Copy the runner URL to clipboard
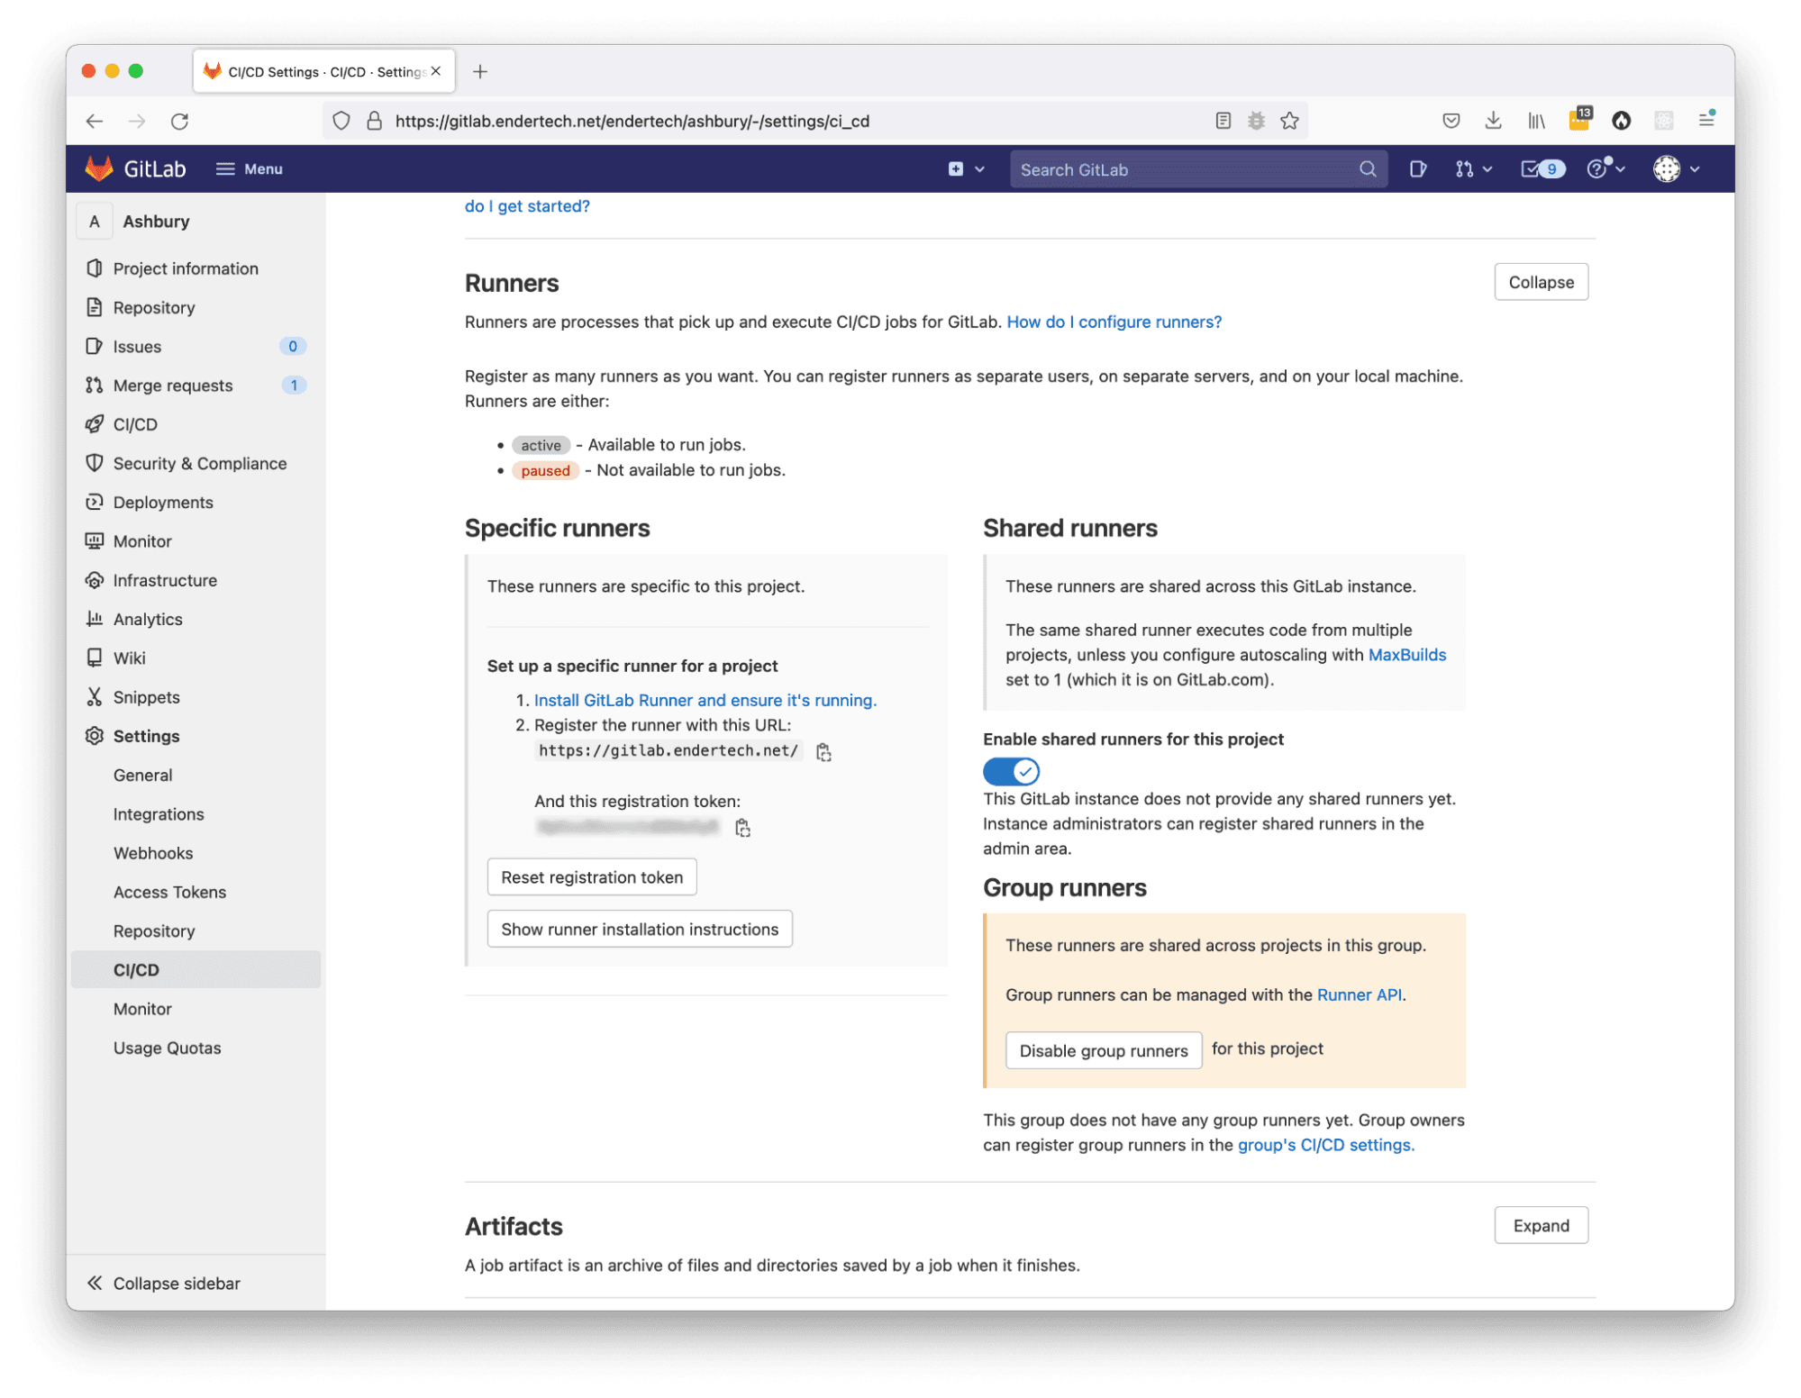1801x1398 pixels. pos(823,752)
